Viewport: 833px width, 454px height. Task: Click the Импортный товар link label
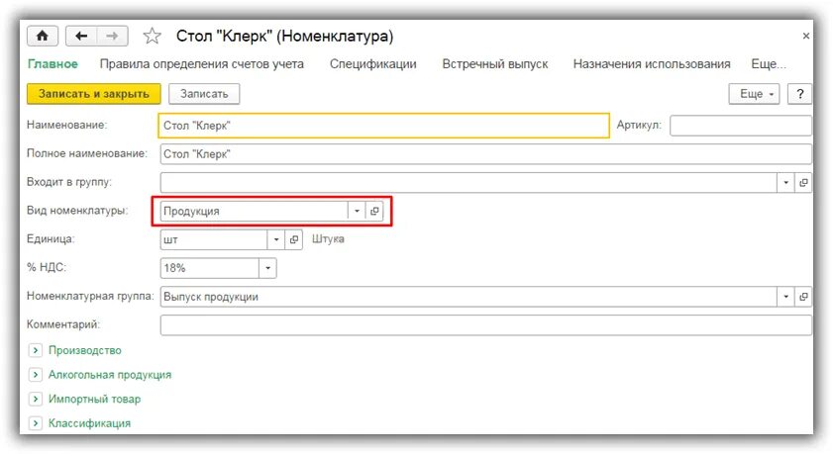tap(94, 399)
